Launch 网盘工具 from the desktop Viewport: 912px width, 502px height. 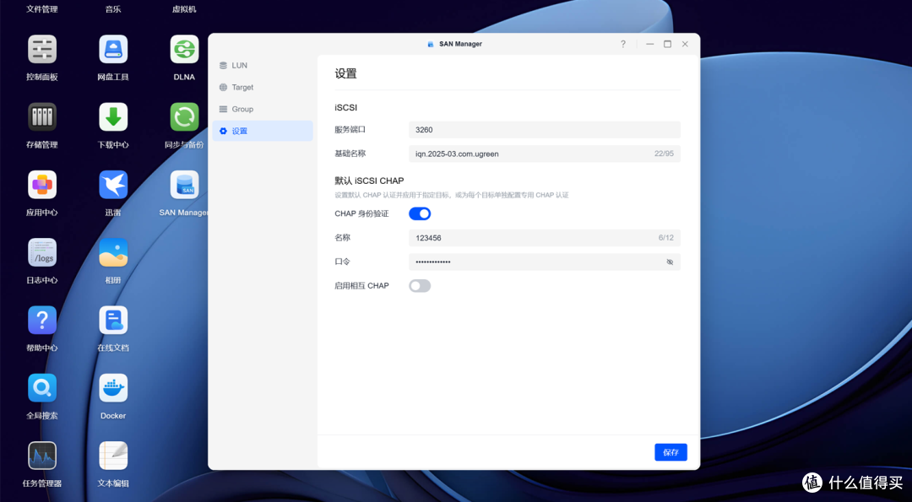pos(113,50)
